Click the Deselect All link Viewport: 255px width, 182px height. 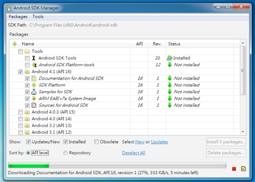(x=133, y=153)
